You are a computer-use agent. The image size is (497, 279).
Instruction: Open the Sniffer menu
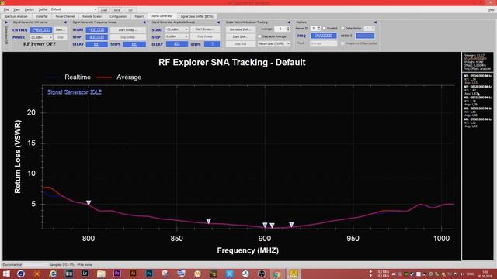click(x=43, y=10)
